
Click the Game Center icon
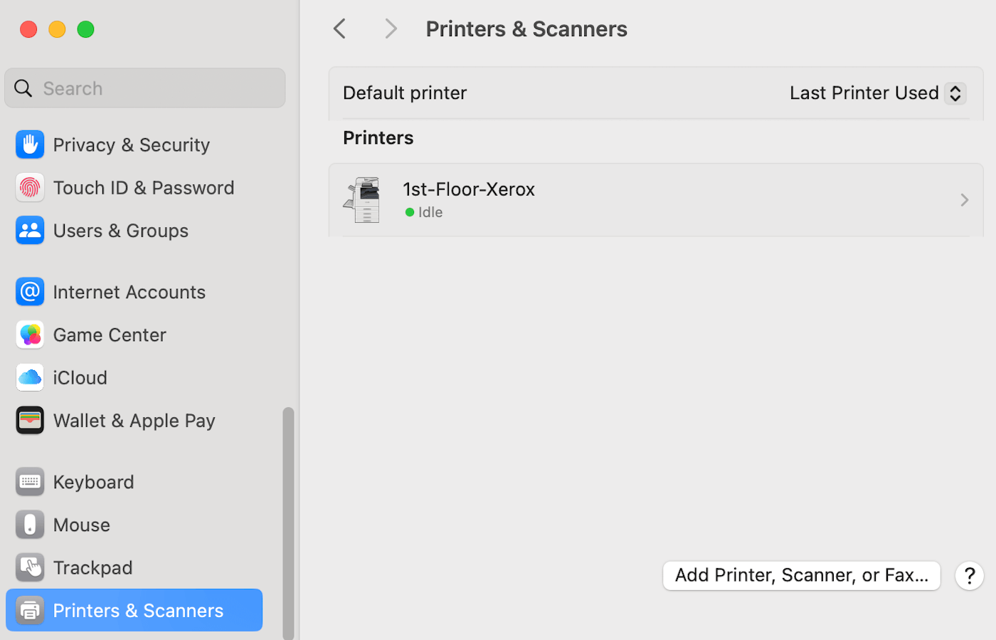click(x=30, y=335)
